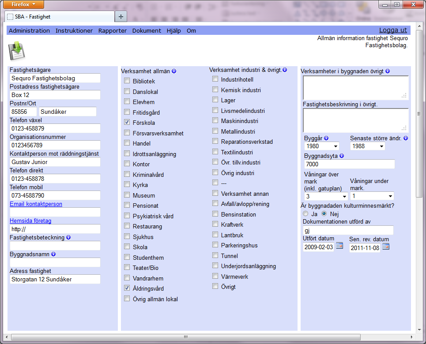Click the Verksamheter i byggnaden övrigt textarea
Viewport: 426px width, 344px height.
[356, 88]
